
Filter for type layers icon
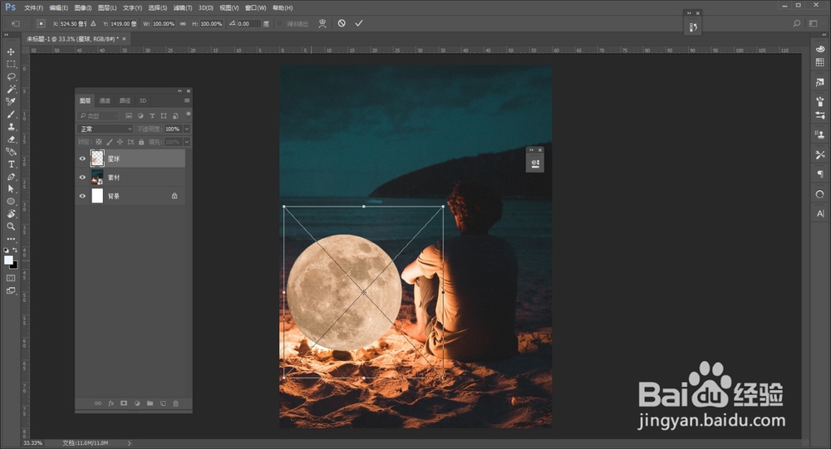(x=152, y=115)
